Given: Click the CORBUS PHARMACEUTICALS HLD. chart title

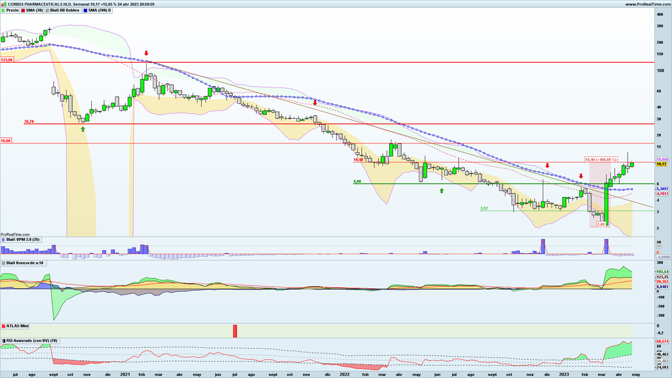Looking at the screenshot, I should tap(39, 4).
